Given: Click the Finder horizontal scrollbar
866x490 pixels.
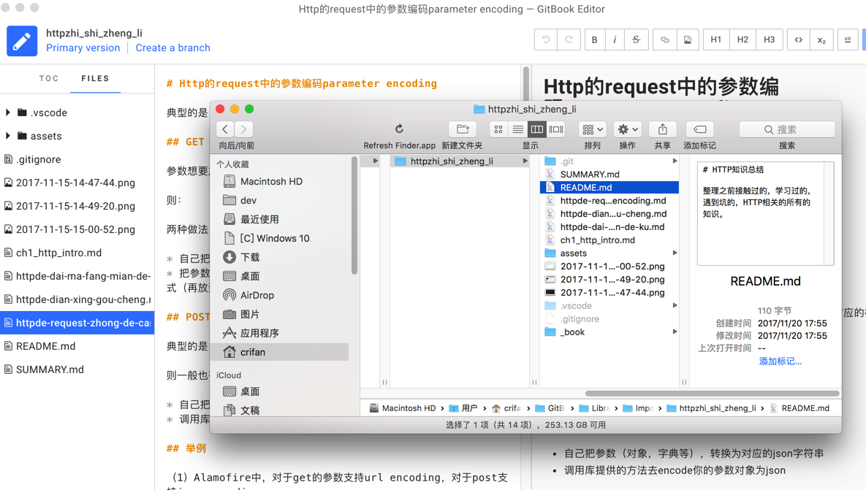Looking at the screenshot, I should pyautogui.click(x=713, y=394).
